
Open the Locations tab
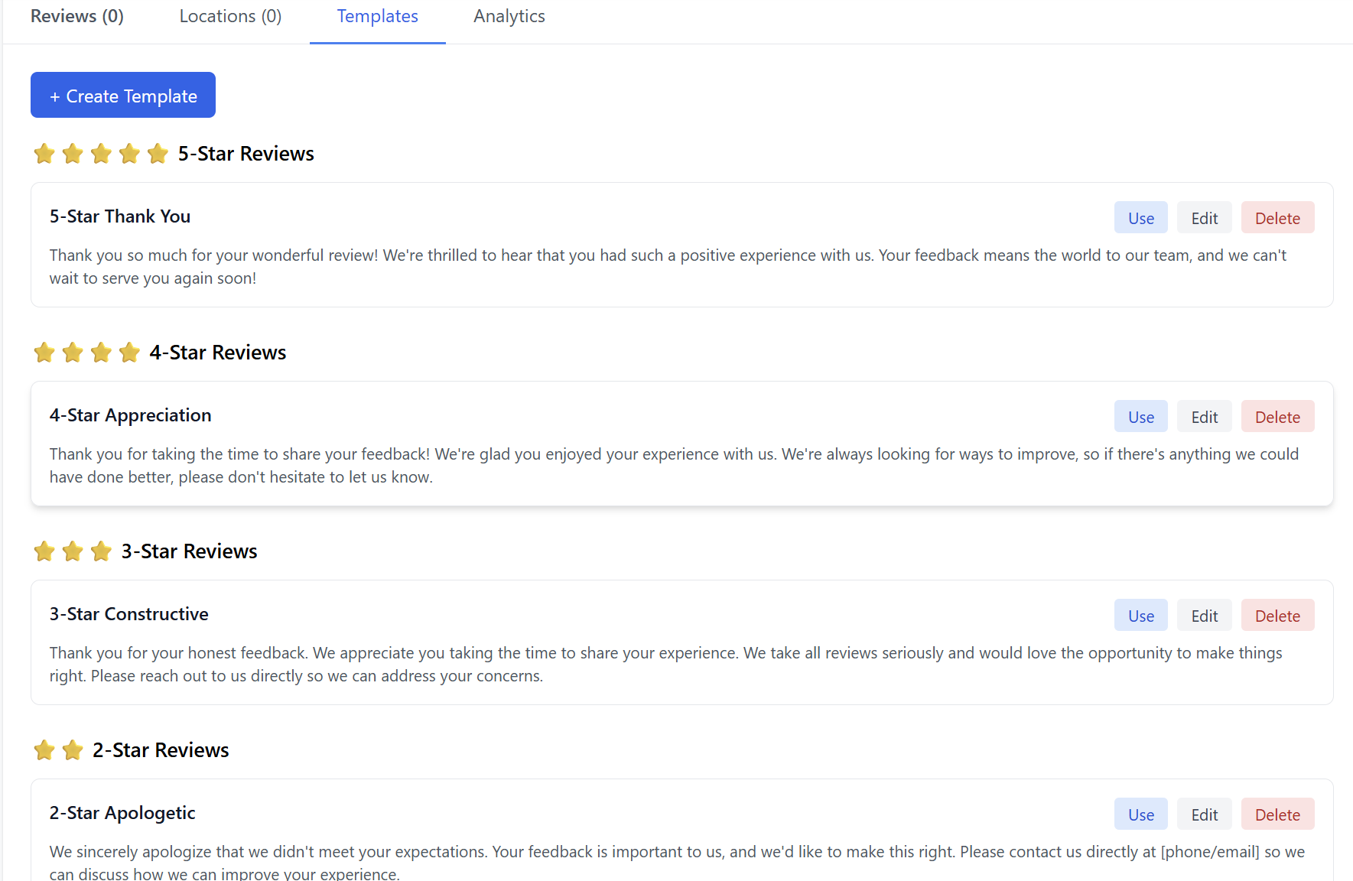(230, 16)
